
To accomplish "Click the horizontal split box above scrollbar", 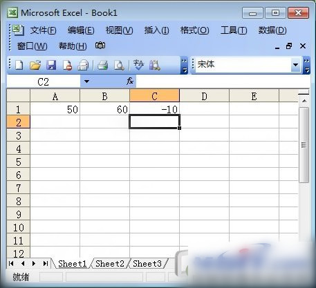I will (x=304, y=94).
